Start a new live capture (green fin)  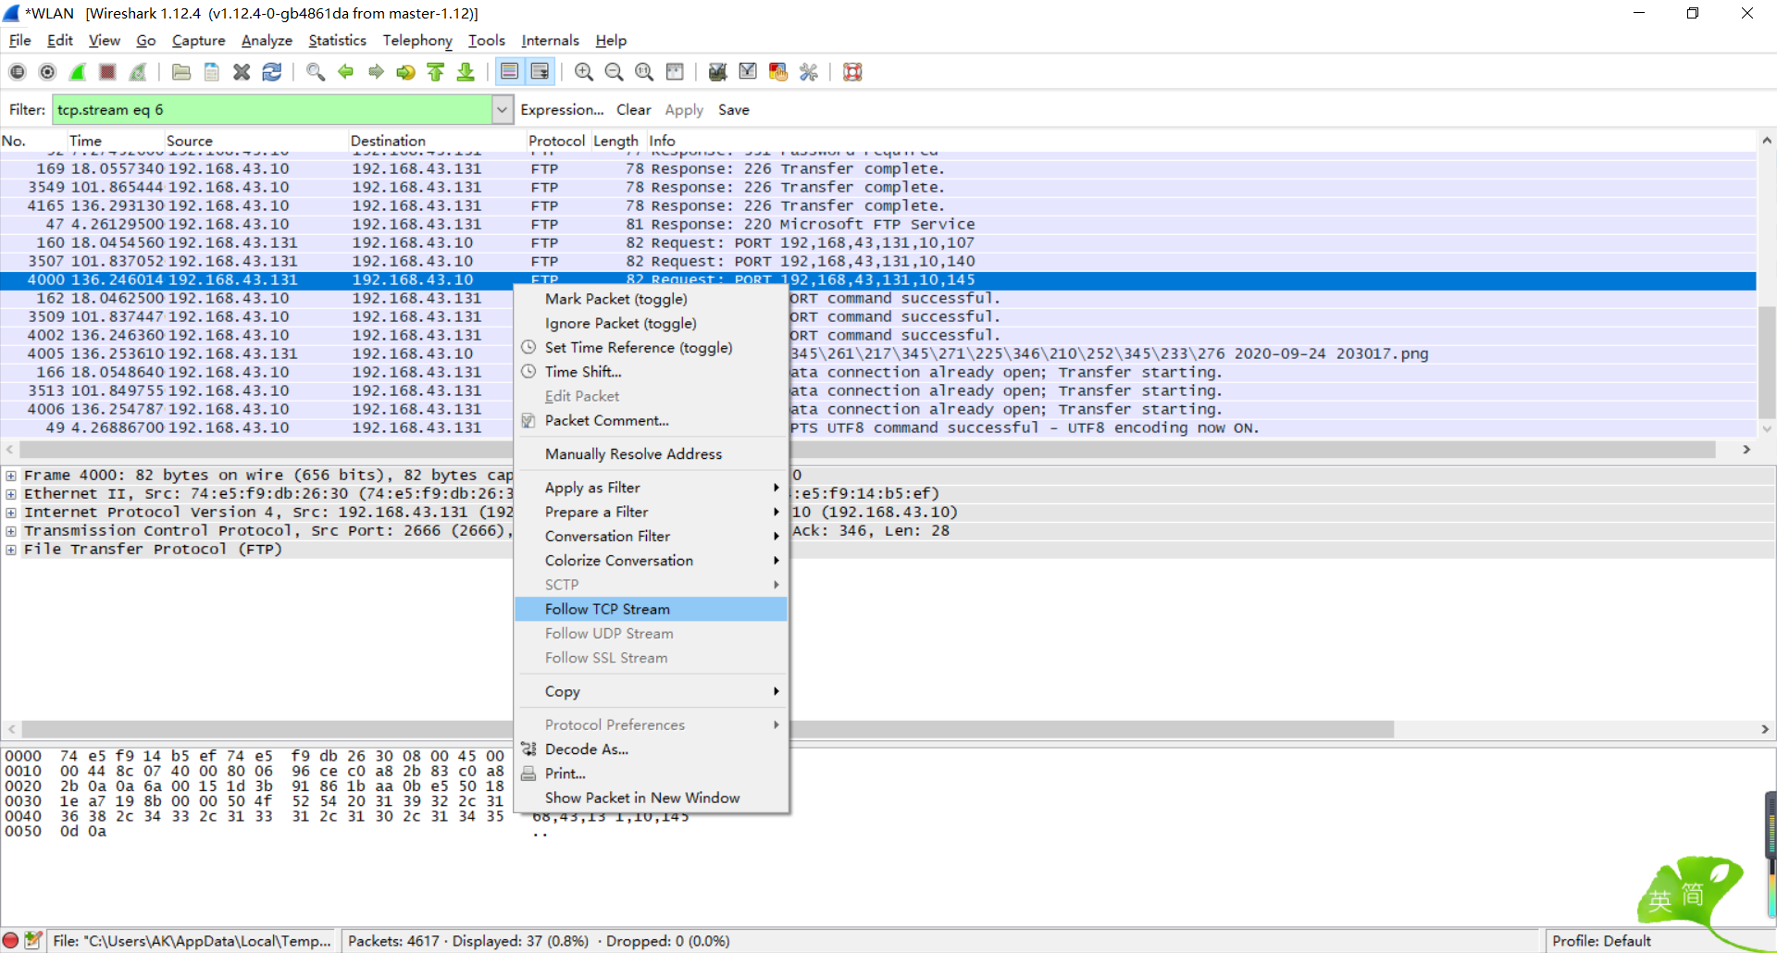click(78, 72)
